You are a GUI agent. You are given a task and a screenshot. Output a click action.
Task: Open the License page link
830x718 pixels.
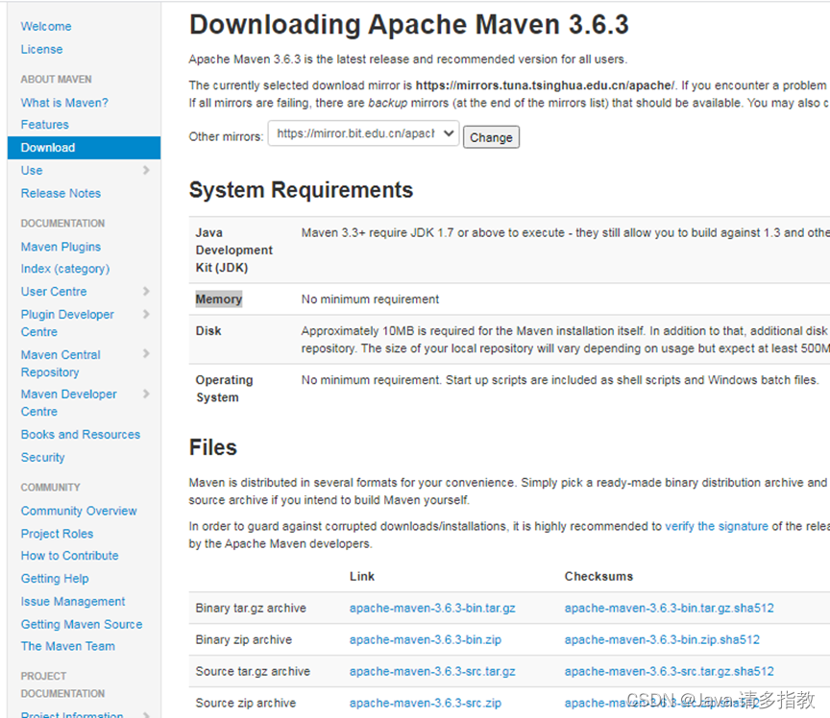42,49
